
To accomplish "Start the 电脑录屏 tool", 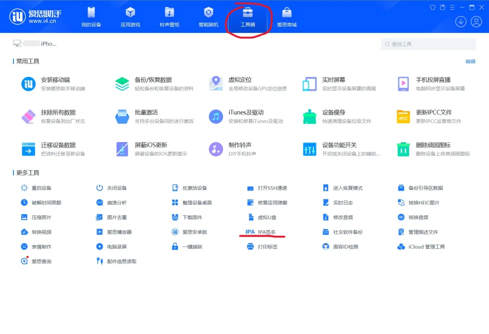I will (111, 247).
